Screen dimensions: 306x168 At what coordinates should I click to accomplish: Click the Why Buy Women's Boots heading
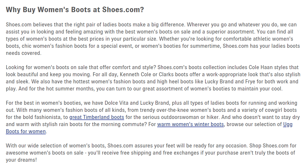point(75,9)
